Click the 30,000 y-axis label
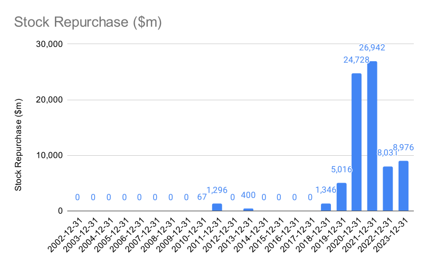This screenshot has width=427, height=264. [49, 44]
